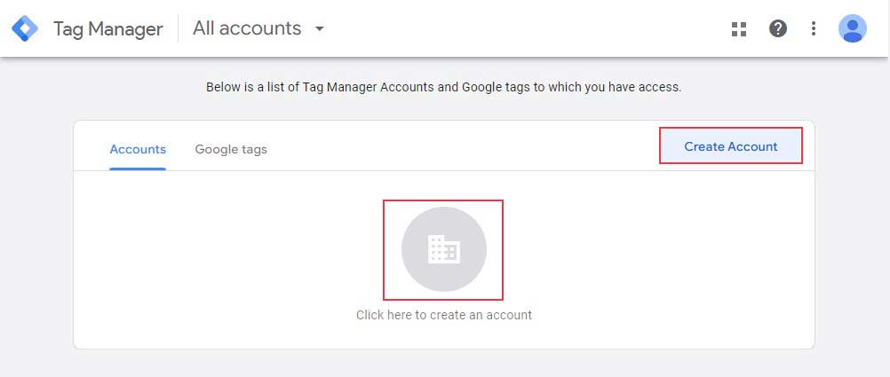
Task: Click the Tag Manager title text
Action: tap(107, 29)
